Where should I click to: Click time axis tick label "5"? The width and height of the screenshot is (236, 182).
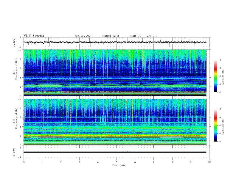pos(117,162)
